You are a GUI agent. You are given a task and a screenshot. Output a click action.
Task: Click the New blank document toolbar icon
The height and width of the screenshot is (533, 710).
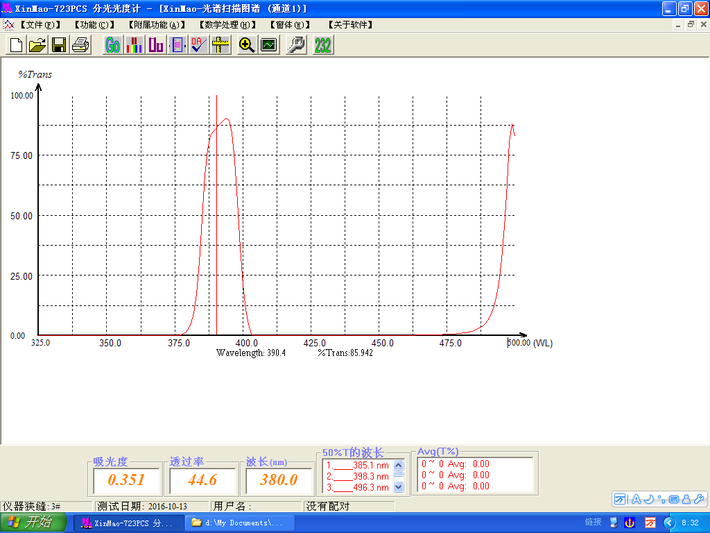(17, 45)
